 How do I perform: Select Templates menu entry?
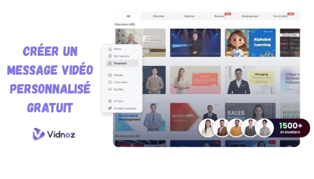point(122,64)
